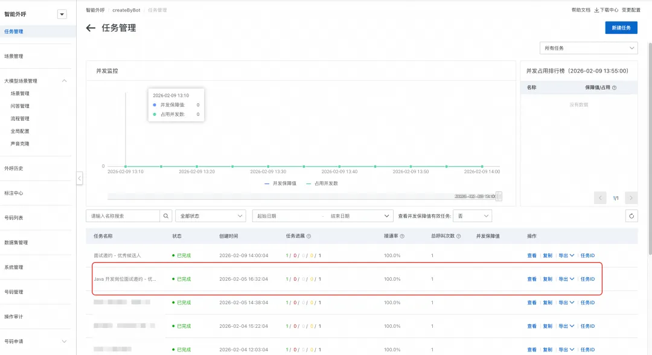Open 导出 dropdown for Java 开发岗位面试邀约 row
Screen dimensions: 652x355
(x=566, y=280)
